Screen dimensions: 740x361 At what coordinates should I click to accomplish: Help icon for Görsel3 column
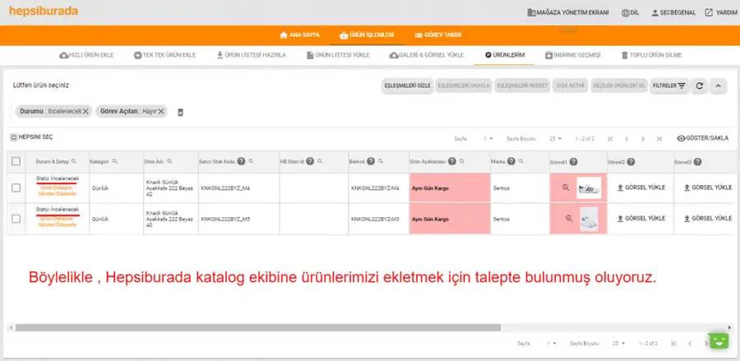(697, 161)
